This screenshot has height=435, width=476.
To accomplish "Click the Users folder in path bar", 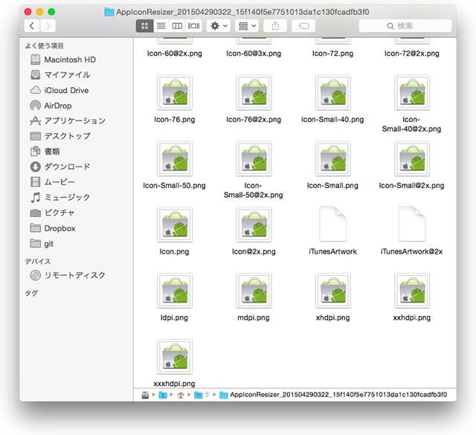I will (163, 395).
